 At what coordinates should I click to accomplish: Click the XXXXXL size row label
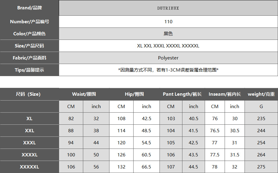point(29,167)
